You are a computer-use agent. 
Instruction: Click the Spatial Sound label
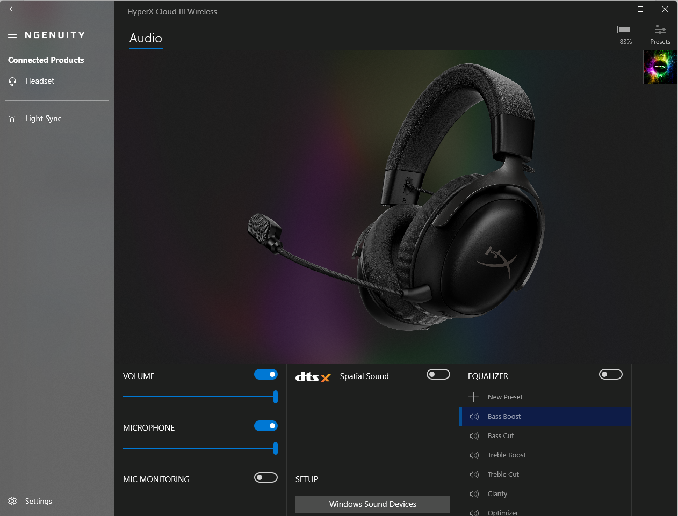pyautogui.click(x=364, y=376)
